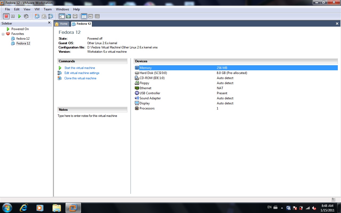Toggle Quick Switch mode toolbar icon
Screen dimensions: 341x213
pyautogui.click(x=68, y=16)
